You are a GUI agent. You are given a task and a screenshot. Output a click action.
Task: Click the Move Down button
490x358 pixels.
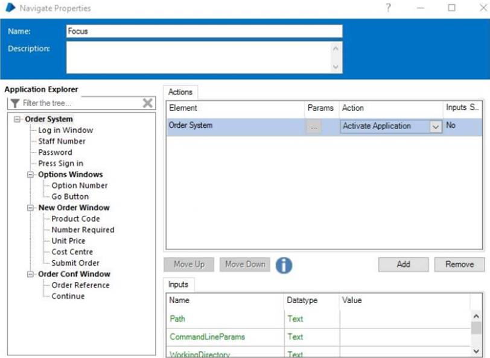245,265
